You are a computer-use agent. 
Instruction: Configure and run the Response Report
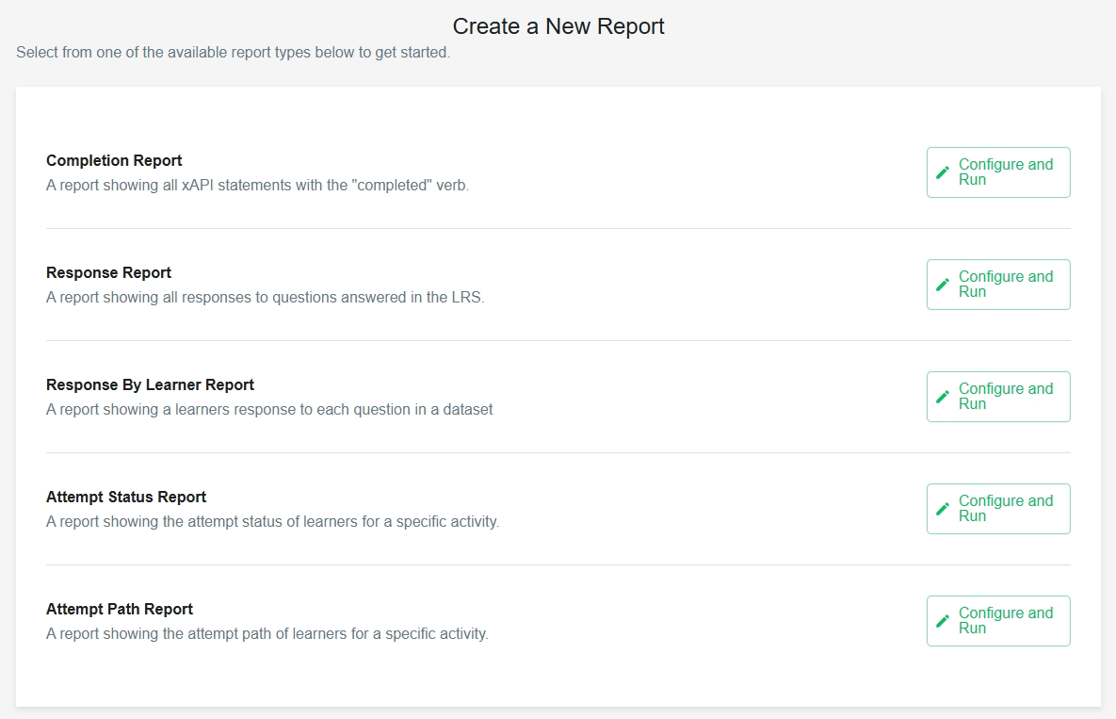[998, 285]
